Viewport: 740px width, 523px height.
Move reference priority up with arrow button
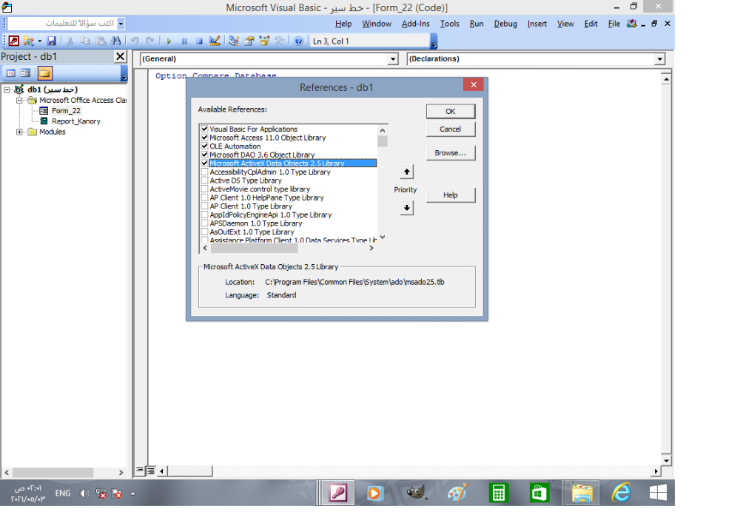click(406, 172)
